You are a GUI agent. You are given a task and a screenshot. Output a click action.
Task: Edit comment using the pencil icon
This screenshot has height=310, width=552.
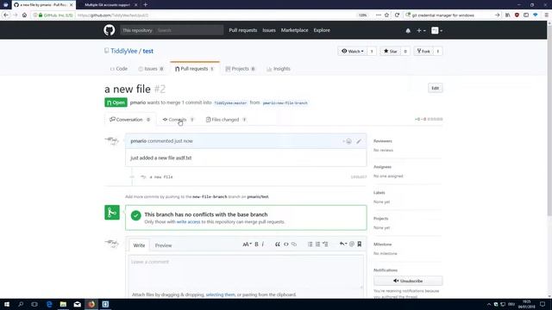(359, 141)
